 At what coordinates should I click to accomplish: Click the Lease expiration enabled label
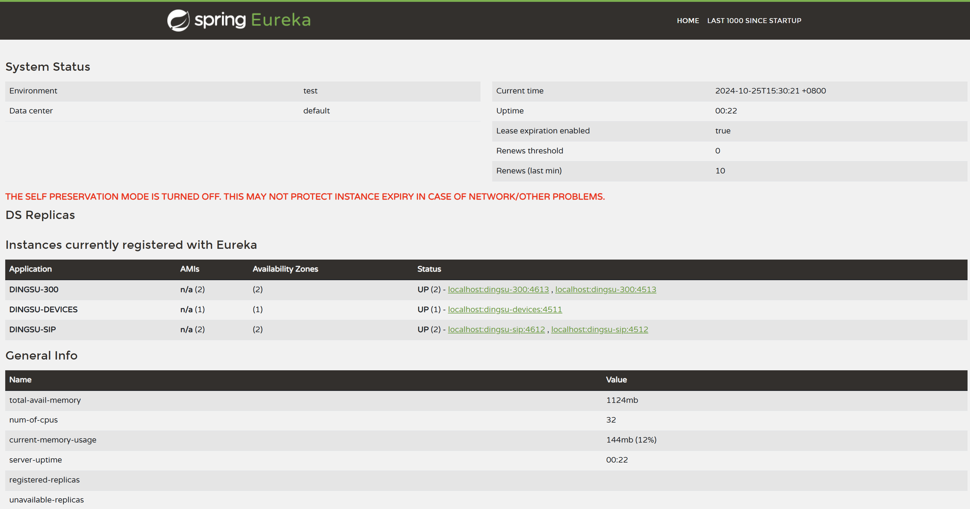[543, 131]
